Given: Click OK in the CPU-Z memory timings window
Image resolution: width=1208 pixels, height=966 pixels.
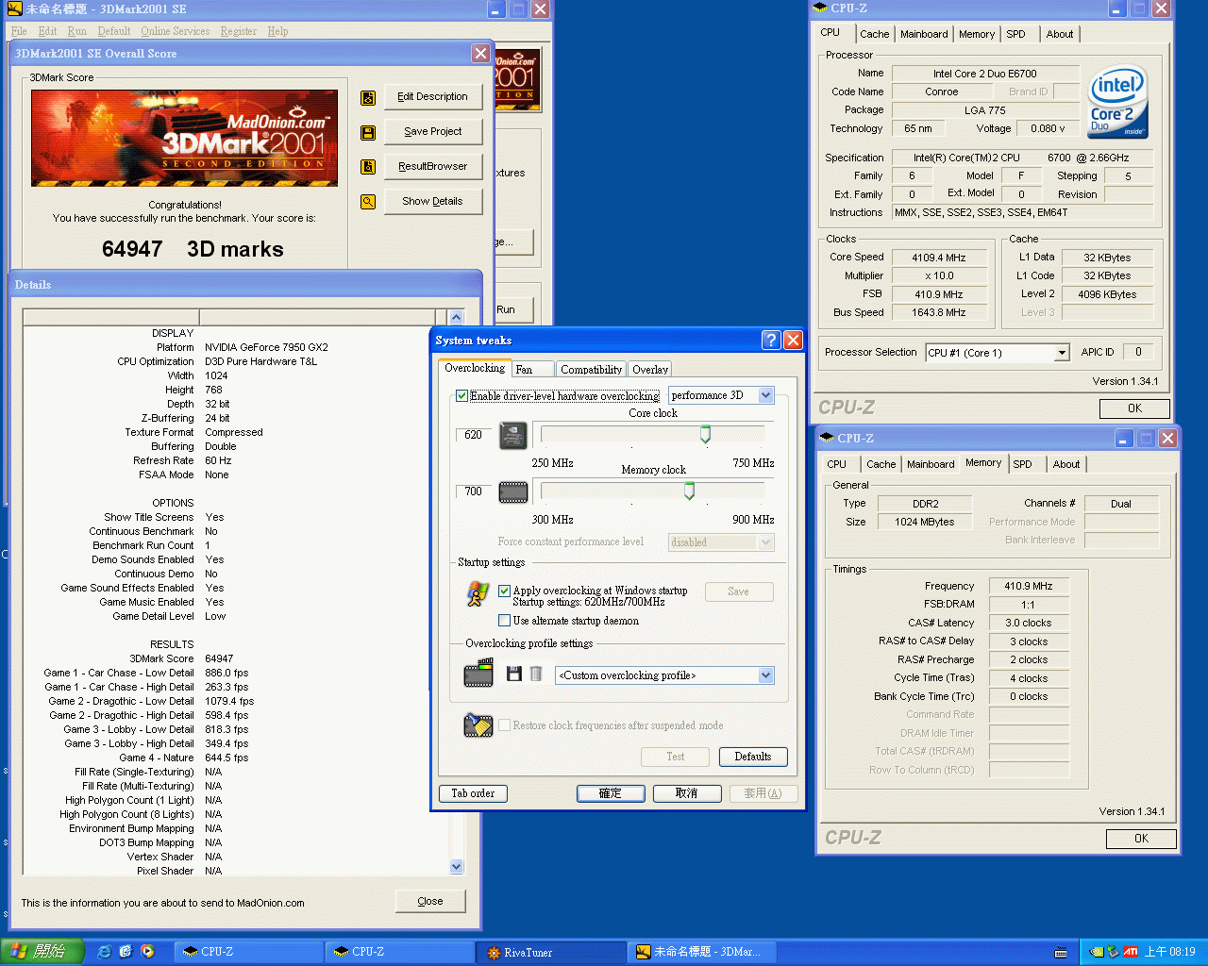Looking at the screenshot, I should 1142,839.
